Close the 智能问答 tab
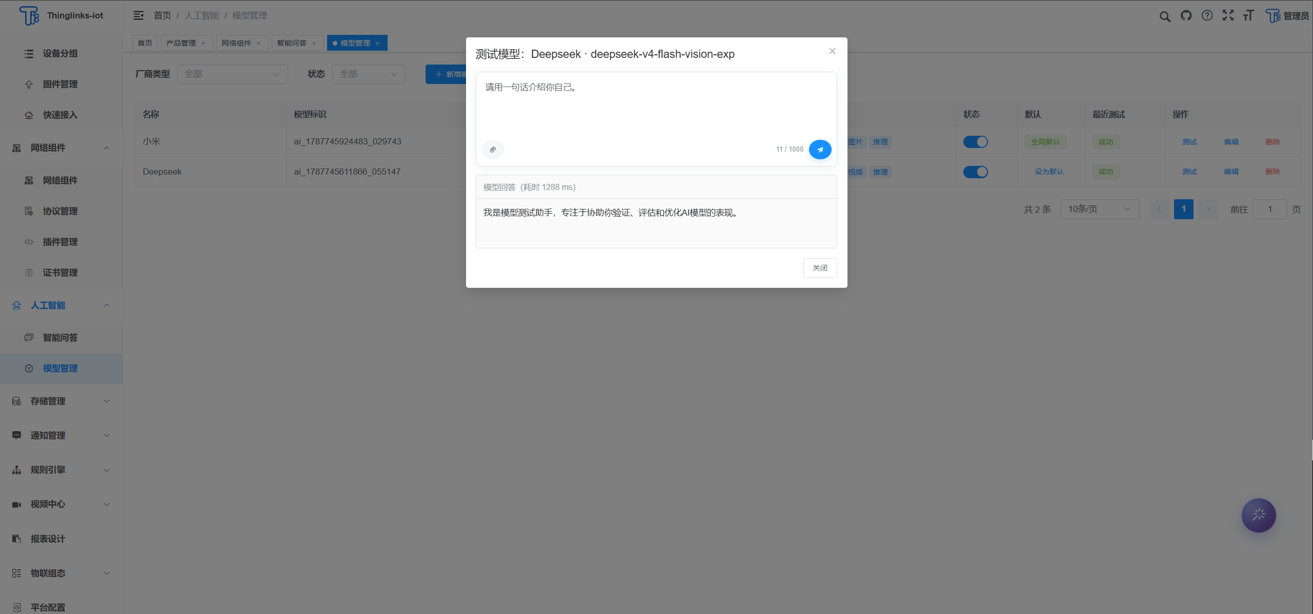The height and width of the screenshot is (614, 1313). click(x=314, y=44)
